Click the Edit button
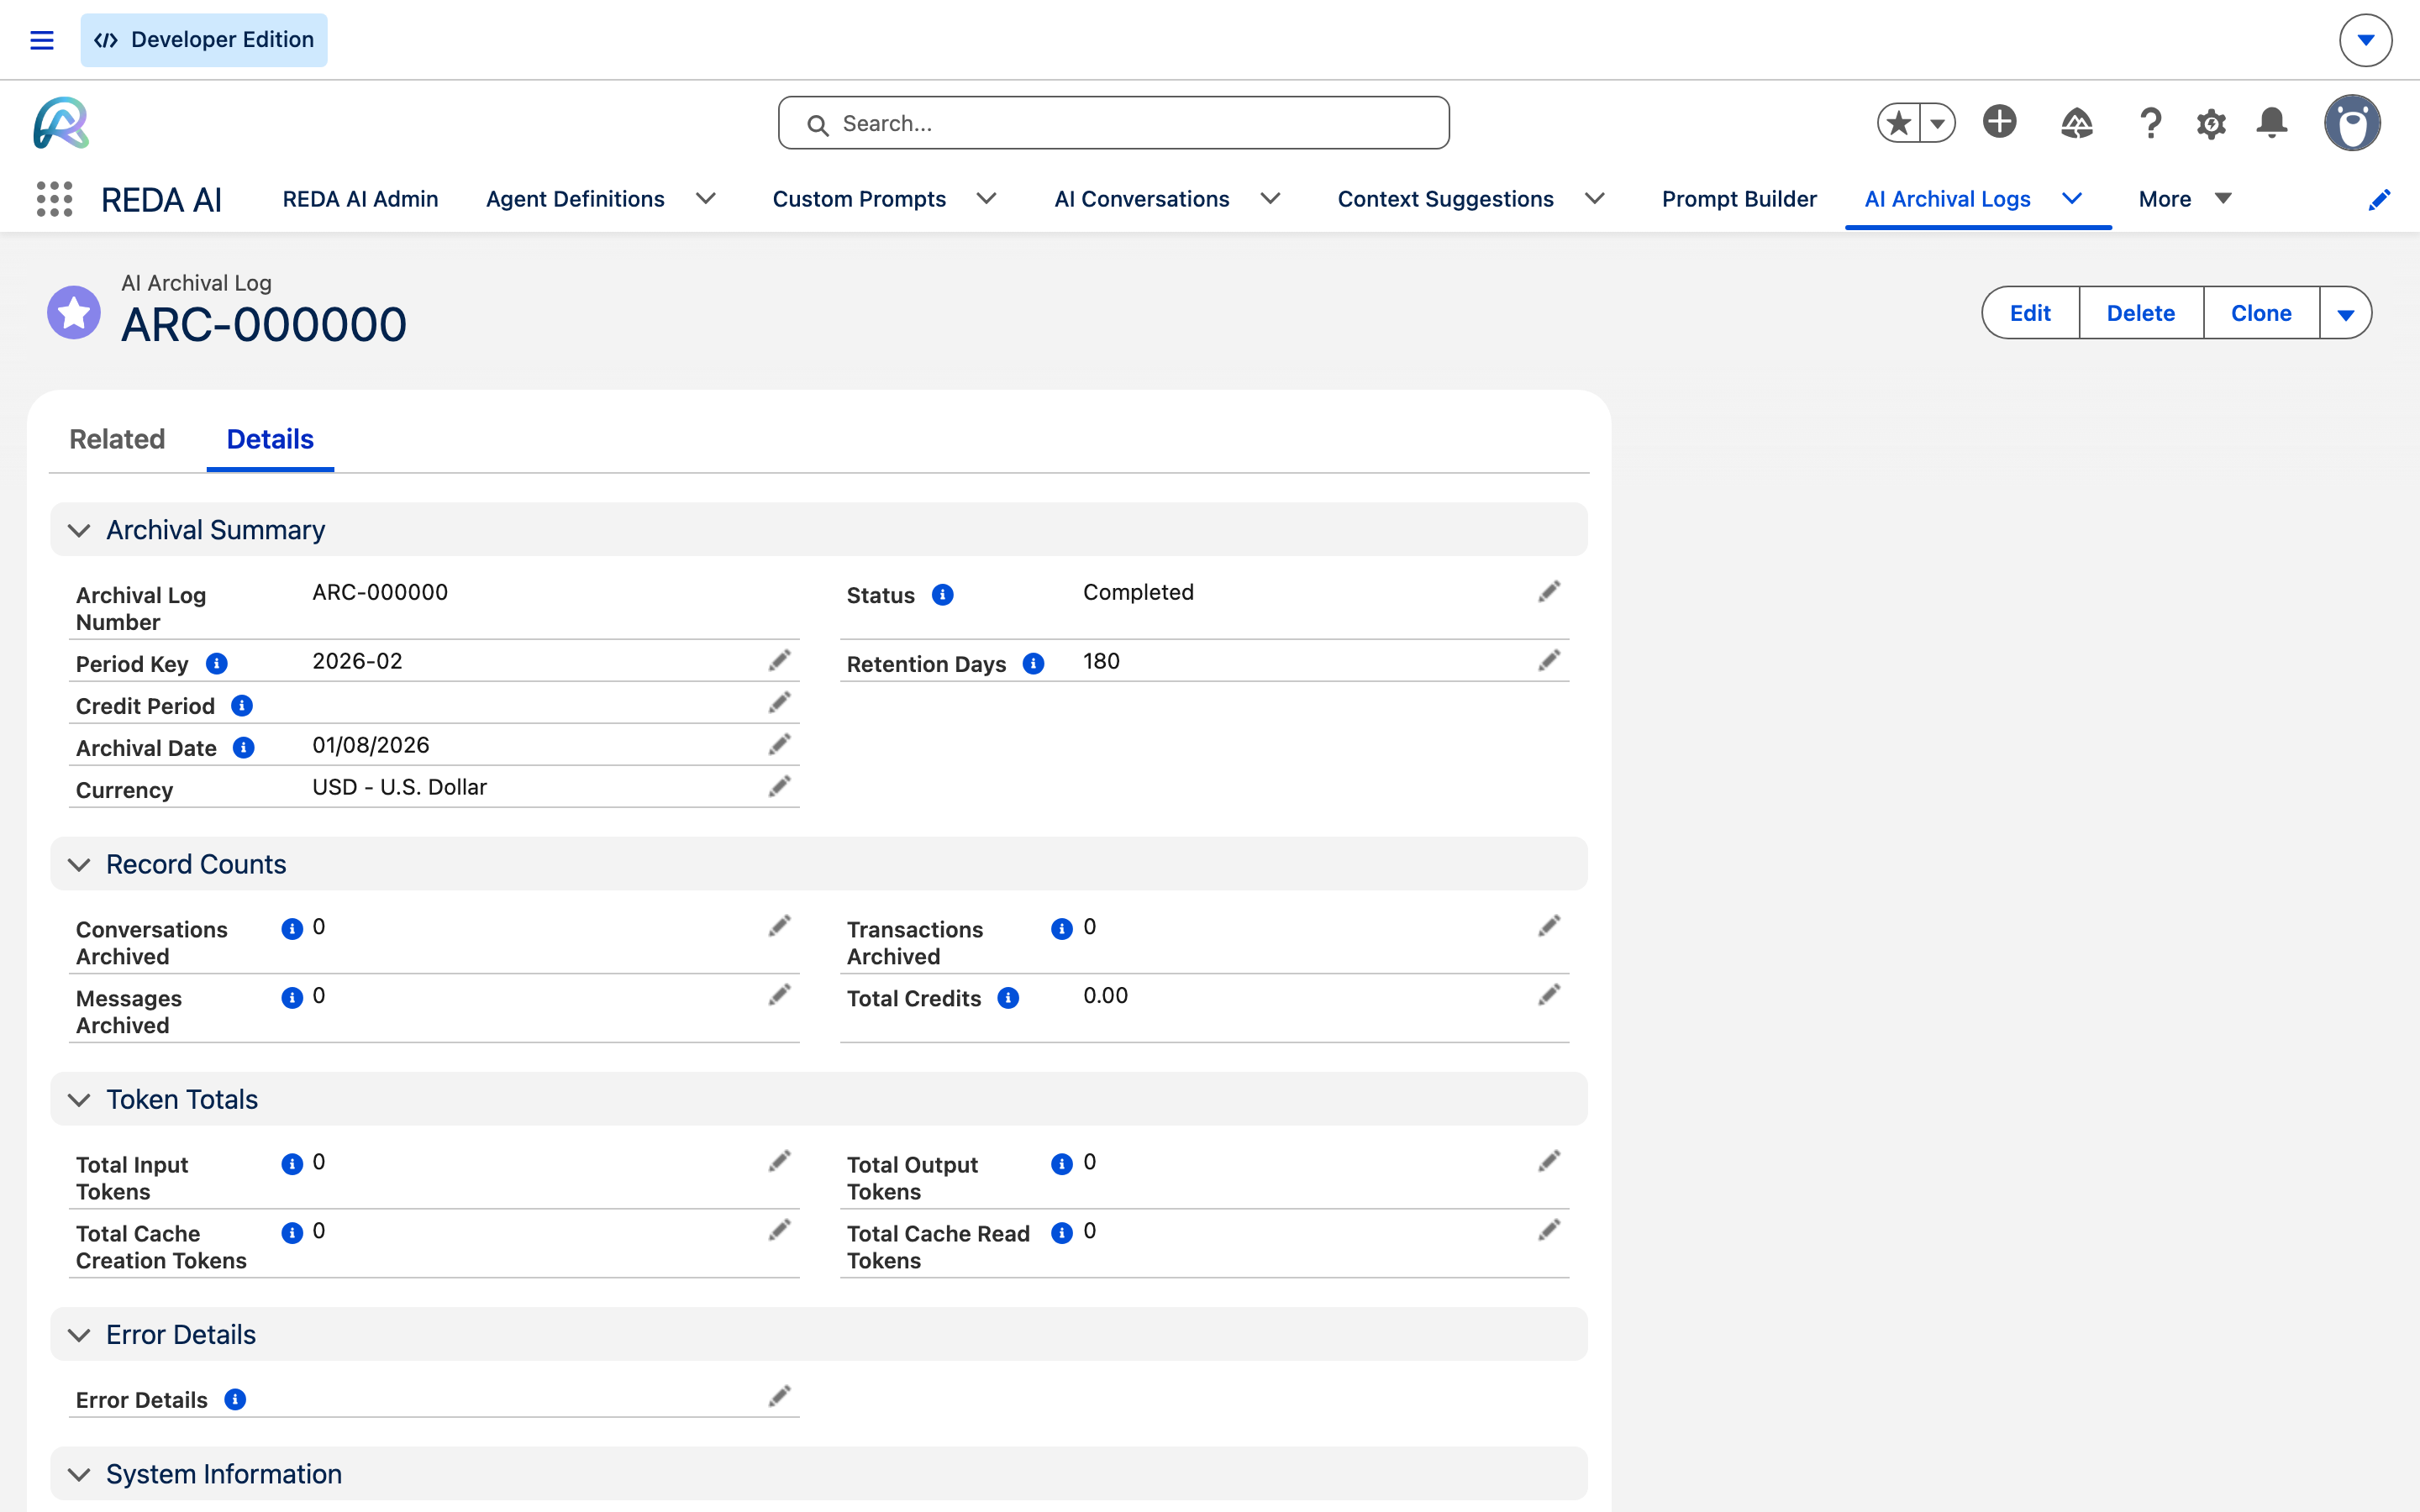2420x1512 pixels. click(x=2030, y=313)
